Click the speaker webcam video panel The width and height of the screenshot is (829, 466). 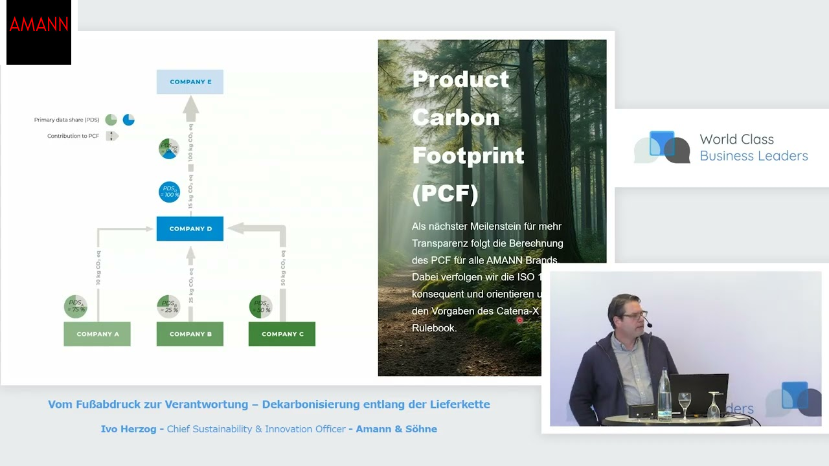(x=685, y=348)
